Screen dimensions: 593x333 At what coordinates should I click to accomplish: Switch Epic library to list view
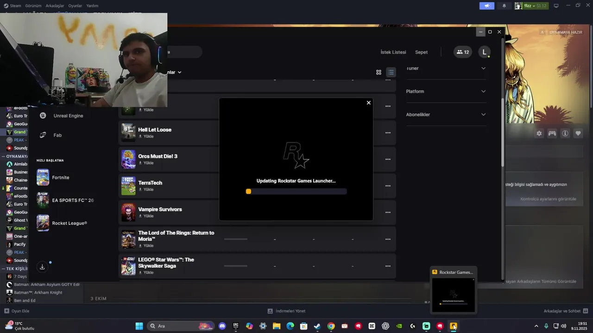pyautogui.click(x=391, y=72)
